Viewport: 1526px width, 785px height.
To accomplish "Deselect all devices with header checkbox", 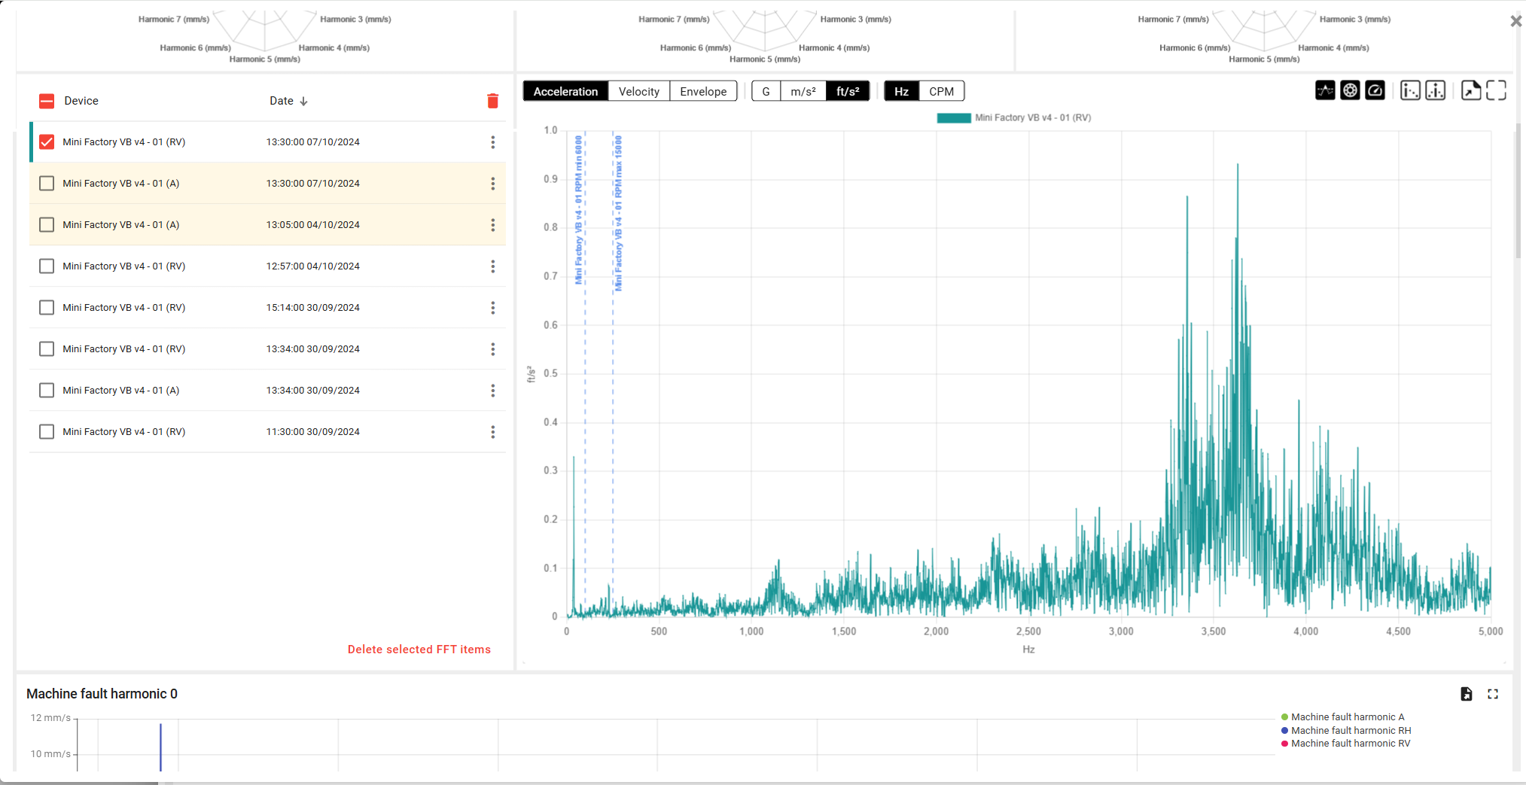I will point(47,101).
